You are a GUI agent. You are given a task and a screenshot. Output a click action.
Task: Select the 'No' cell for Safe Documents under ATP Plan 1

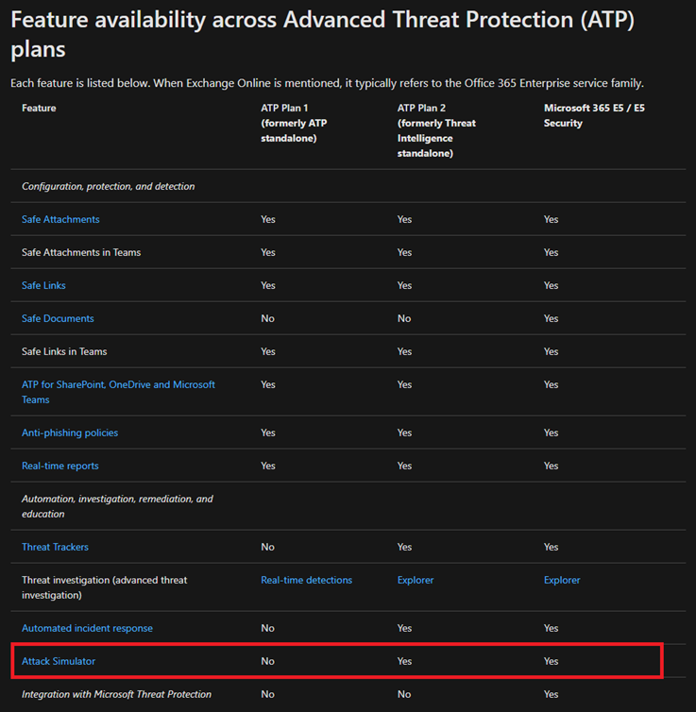pyautogui.click(x=268, y=319)
